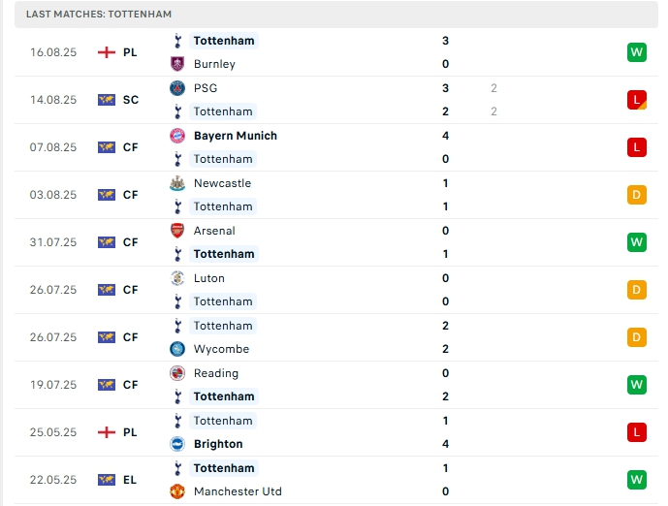The height and width of the screenshot is (506, 668).
Task: Click the England flag on 16.08.25 row
Action: click(107, 52)
